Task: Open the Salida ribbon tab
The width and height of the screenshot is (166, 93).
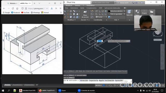Action: (x=82, y=8)
